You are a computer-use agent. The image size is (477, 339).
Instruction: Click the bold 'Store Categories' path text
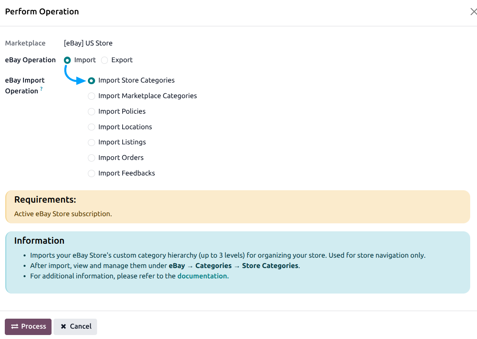point(270,266)
